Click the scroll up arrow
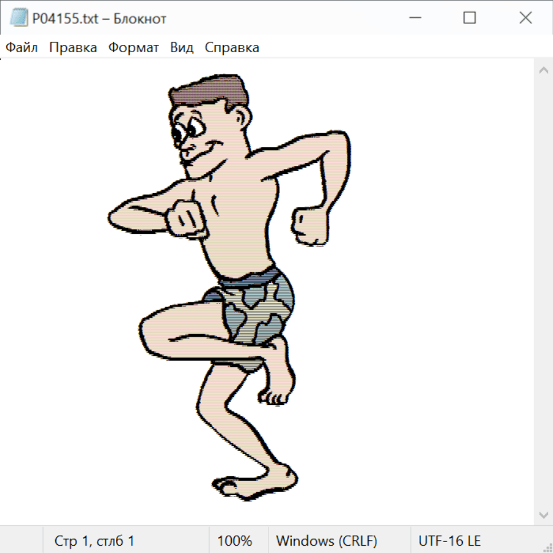Viewport: 553px width, 553px height. pos(543,71)
